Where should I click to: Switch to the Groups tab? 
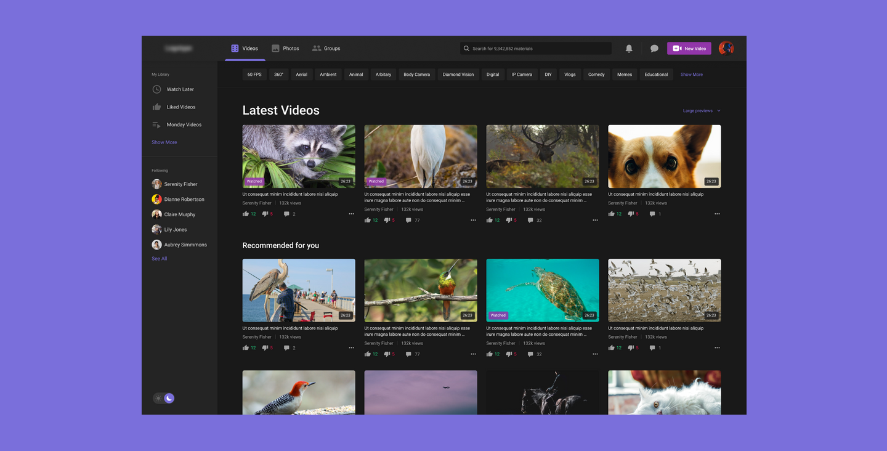[x=326, y=48]
